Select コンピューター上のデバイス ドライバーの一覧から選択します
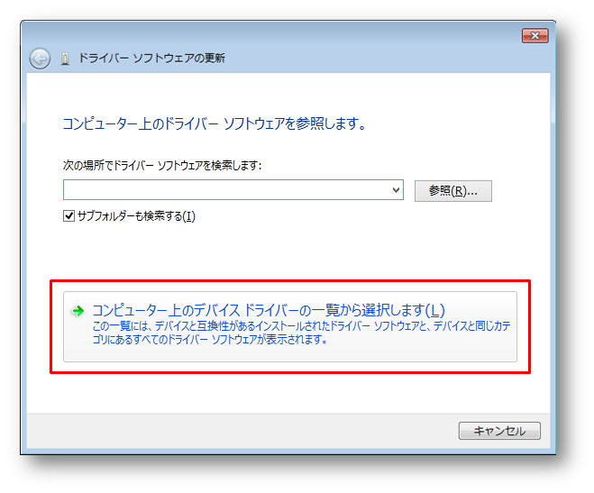Viewport: 594px width, 493px height. pyautogui.click(x=290, y=326)
